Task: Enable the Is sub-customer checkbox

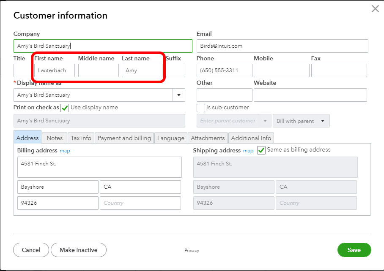Action: [201, 108]
